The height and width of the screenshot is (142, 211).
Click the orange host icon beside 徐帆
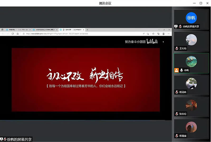coord(176,70)
